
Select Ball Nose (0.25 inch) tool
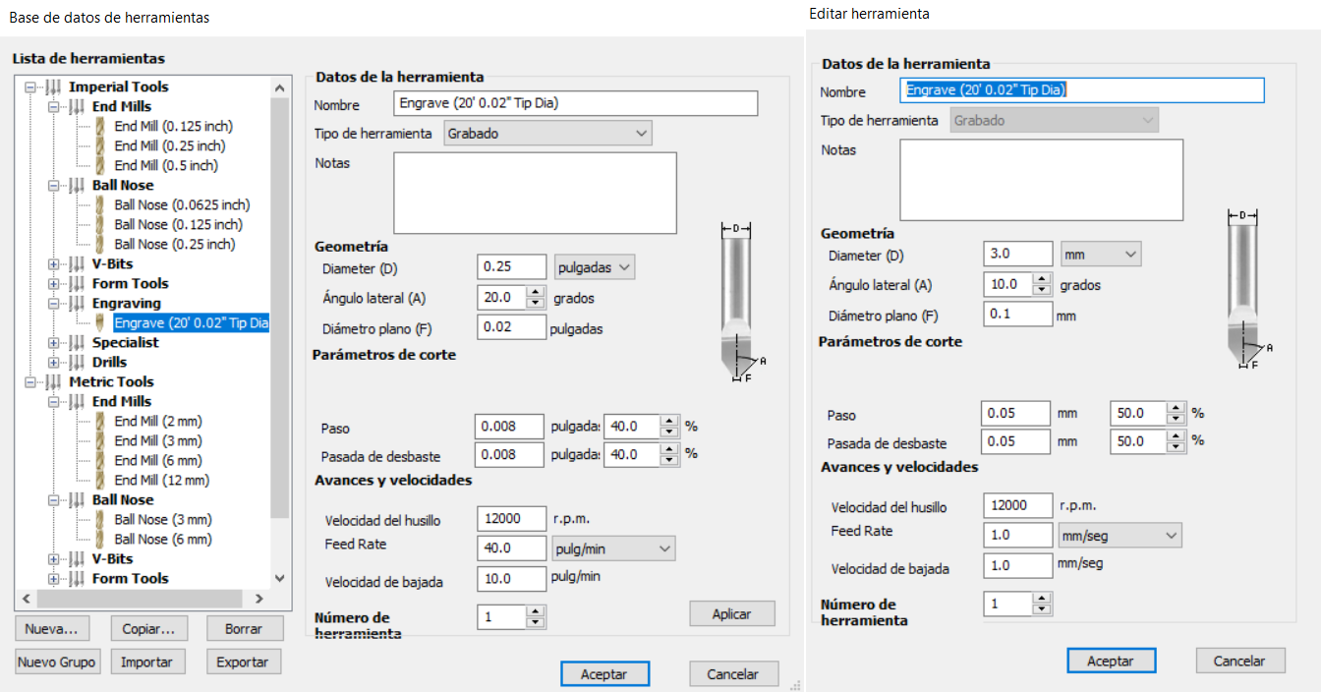(x=174, y=244)
